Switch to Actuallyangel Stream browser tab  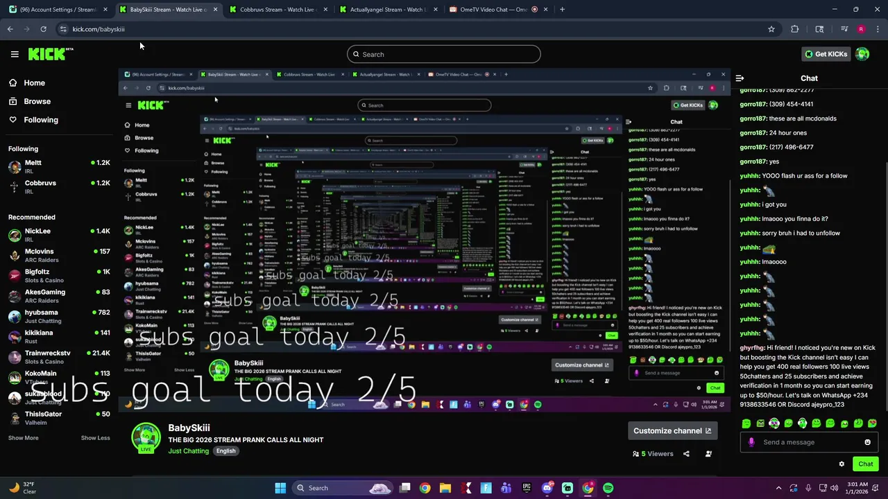point(388,10)
